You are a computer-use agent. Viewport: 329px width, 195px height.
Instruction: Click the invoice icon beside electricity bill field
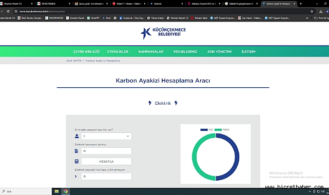[76, 151]
